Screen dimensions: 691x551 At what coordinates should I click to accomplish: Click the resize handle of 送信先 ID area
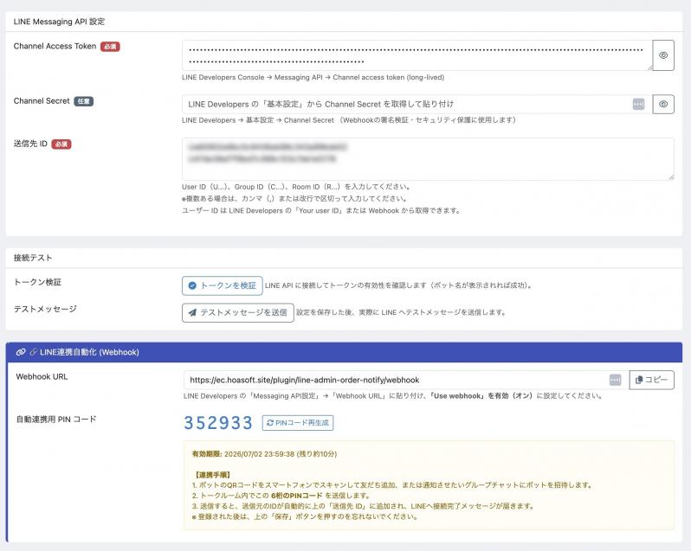pos(671,177)
